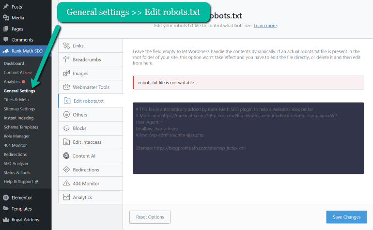Click the Help & Support external link icon

tap(36, 182)
